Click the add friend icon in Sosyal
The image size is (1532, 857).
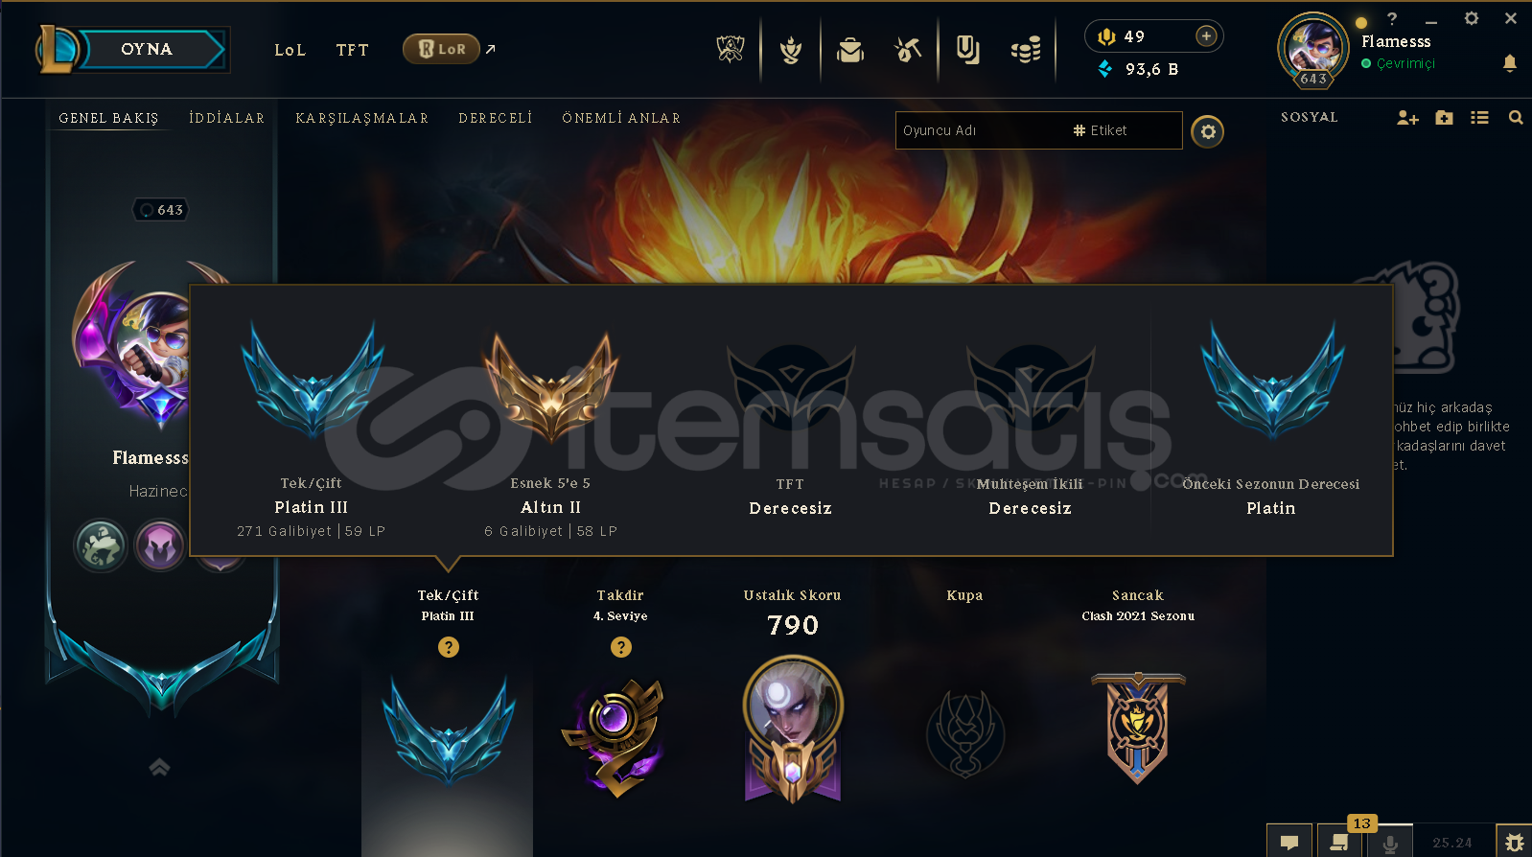(1407, 118)
